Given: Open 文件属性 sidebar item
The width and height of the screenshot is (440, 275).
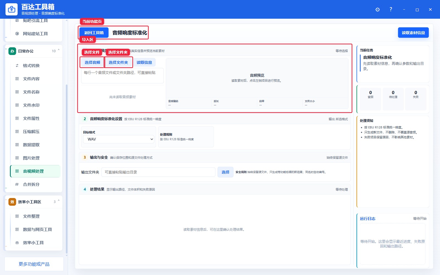Looking at the screenshot, I should point(35,118).
